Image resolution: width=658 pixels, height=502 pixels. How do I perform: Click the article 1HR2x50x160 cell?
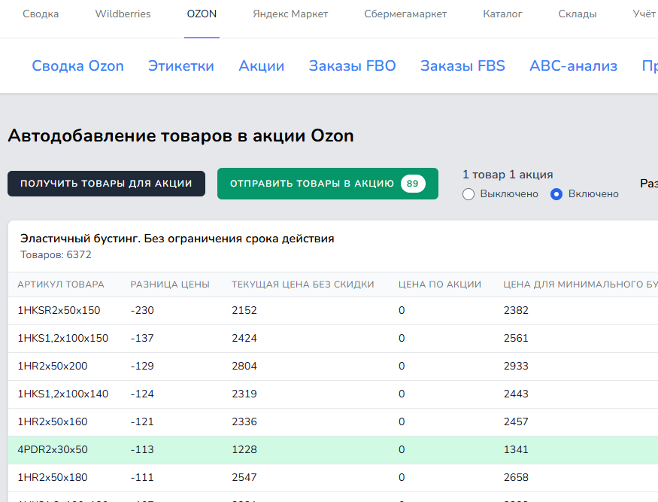click(x=53, y=421)
